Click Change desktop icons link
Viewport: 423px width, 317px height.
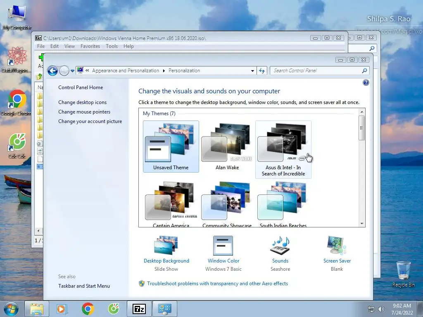pyautogui.click(x=82, y=102)
